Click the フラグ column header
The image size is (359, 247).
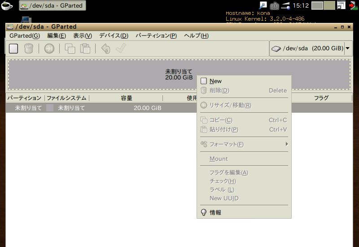pos(321,98)
